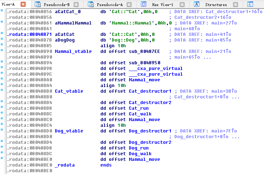Click the Pseudocode-A tab icon

(x=91, y=5)
